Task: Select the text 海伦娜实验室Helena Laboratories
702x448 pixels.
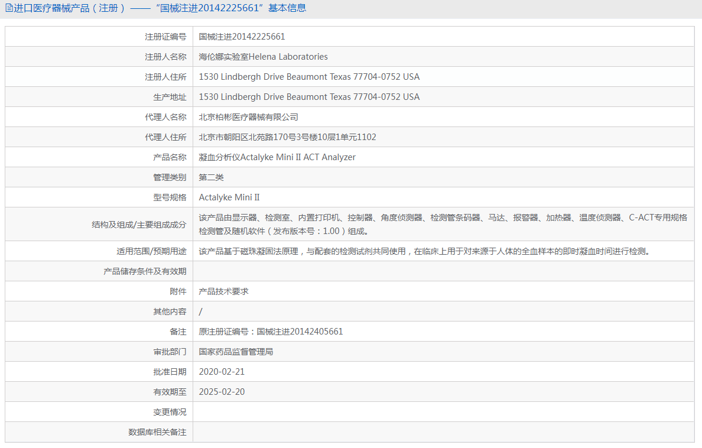Action: pos(264,57)
